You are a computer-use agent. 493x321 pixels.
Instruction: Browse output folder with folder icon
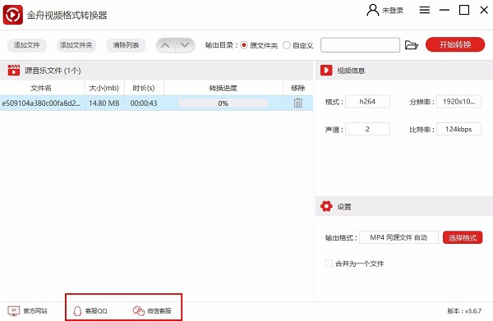pos(412,45)
